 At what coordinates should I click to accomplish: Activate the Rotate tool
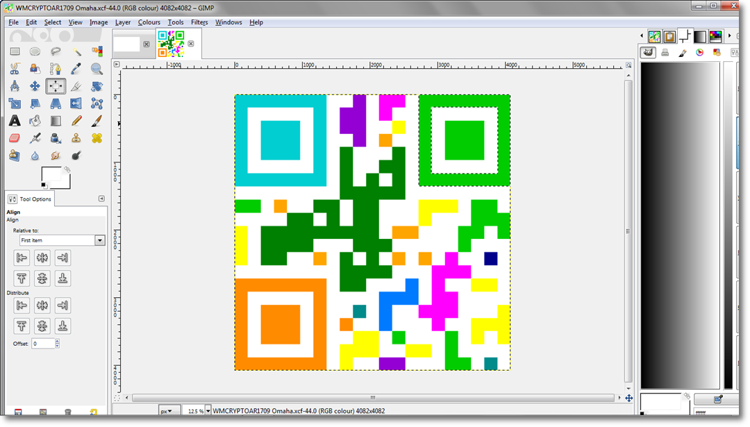pos(97,86)
